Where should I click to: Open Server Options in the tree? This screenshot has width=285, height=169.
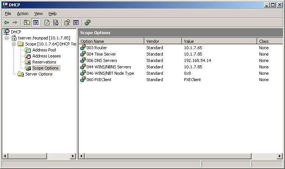39,74
